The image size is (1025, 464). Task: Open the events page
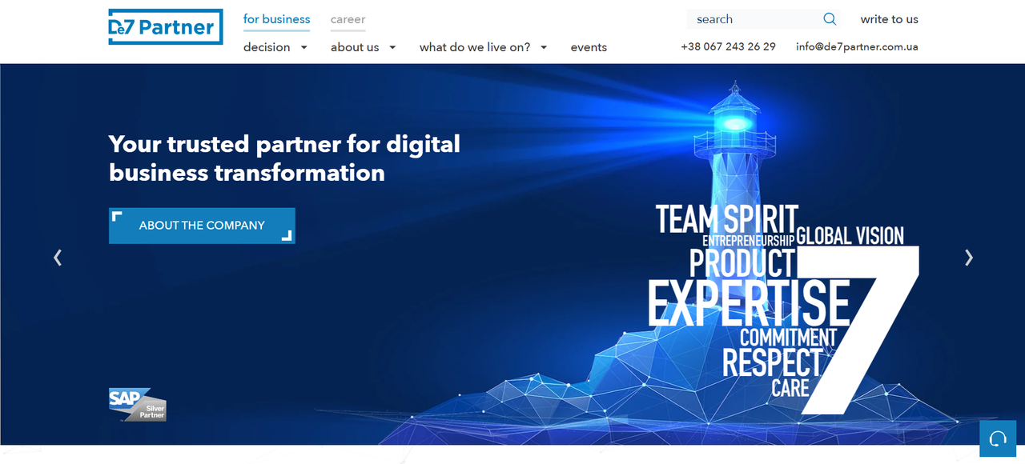click(589, 47)
